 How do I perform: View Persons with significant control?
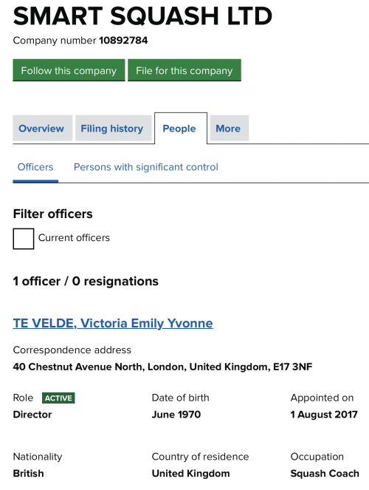145,167
